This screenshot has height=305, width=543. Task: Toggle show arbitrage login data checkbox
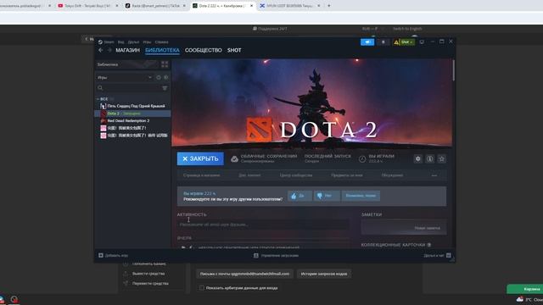coord(202,288)
